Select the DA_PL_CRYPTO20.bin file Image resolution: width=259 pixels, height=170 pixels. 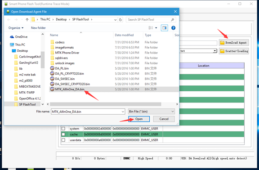point(69,74)
